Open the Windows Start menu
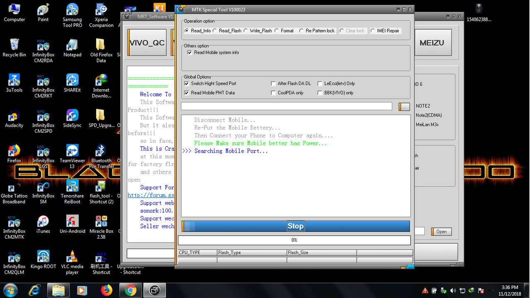This screenshot has width=531, height=298. 10,290
